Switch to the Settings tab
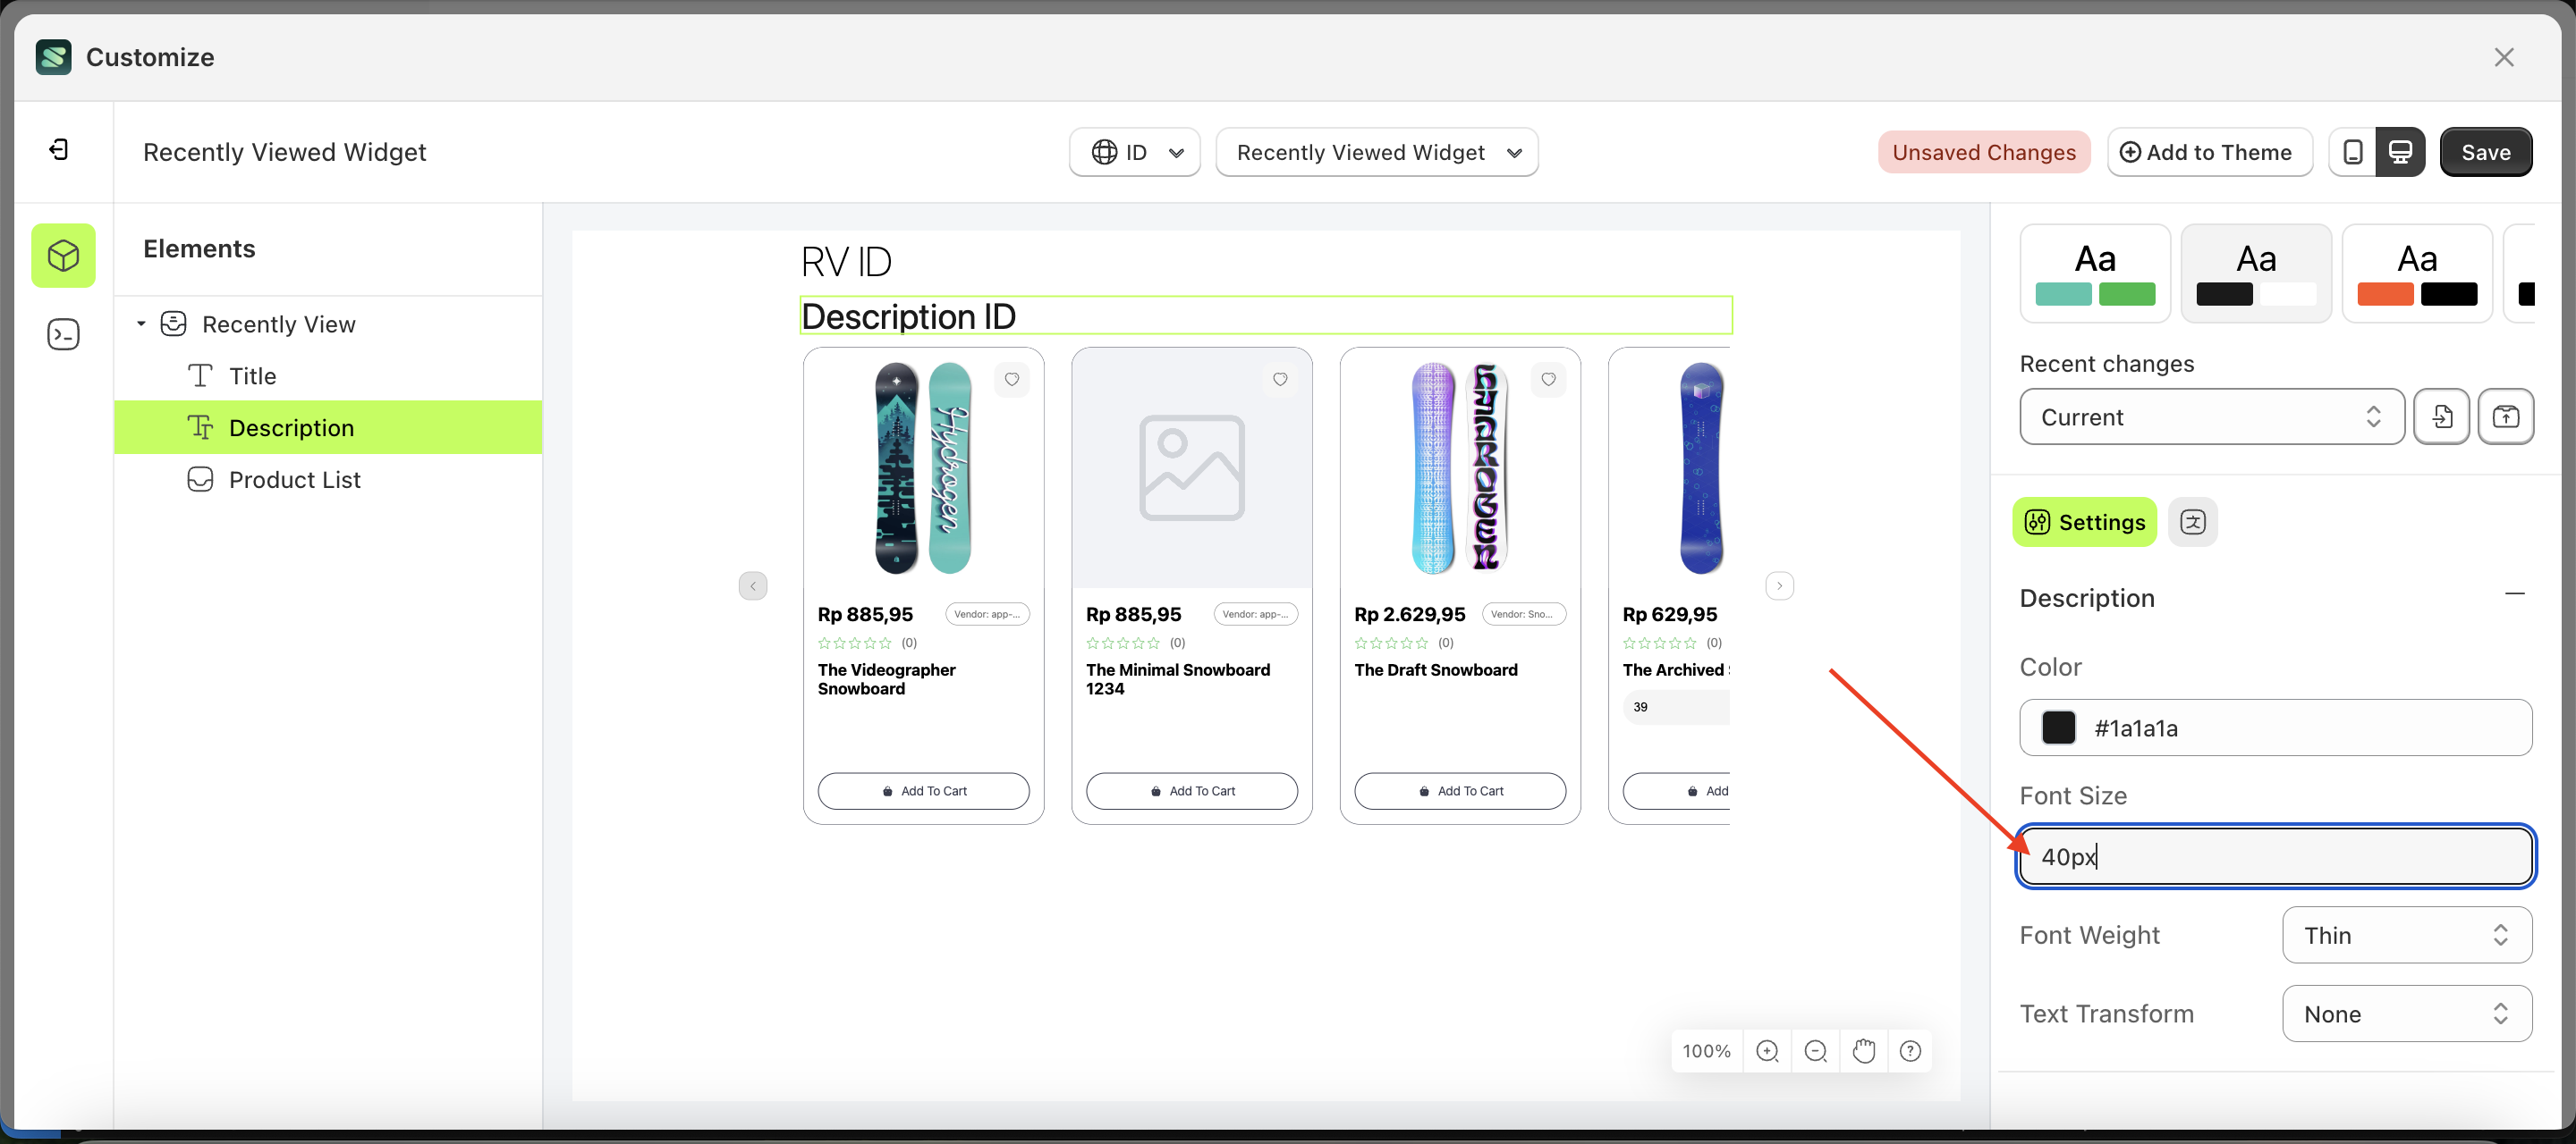The image size is (2576, 1144). [x=2084, y=522]
